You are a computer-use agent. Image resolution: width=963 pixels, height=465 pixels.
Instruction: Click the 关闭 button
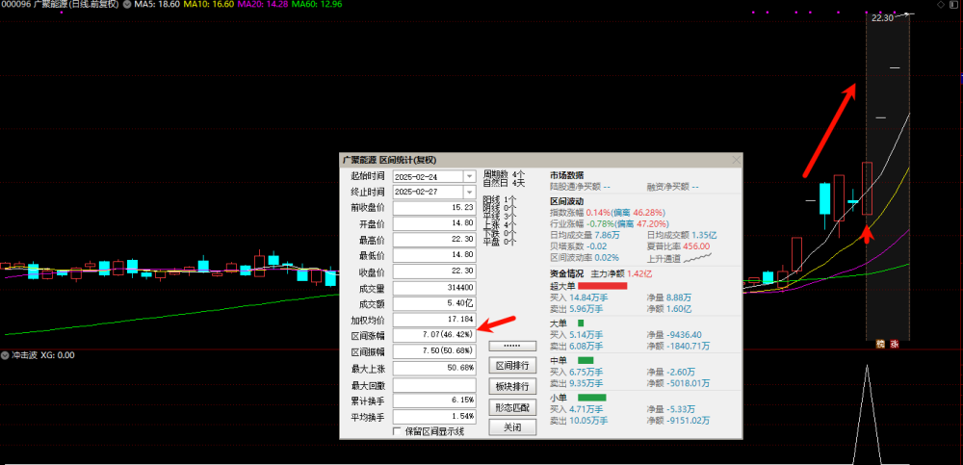pyautogui.click(x=512, y=426)
